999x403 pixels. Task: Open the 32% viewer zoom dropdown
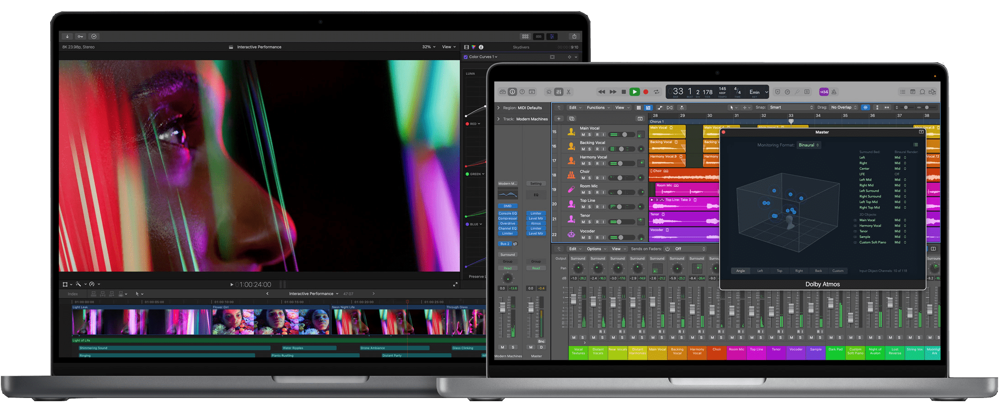click(429, 47)
